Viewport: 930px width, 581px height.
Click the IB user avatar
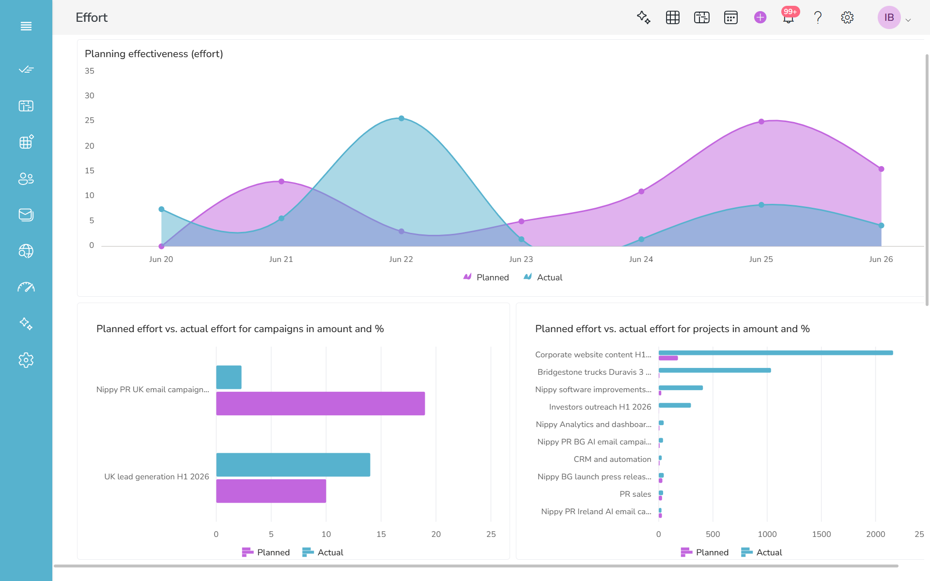tap(889, 17)
